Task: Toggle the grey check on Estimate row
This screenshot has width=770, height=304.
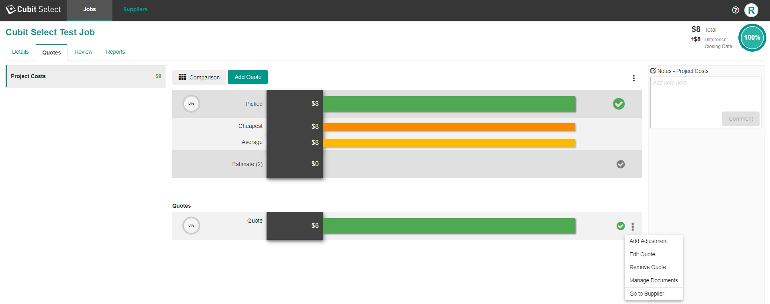Action: pyautogui.click(x=621, y=164)
